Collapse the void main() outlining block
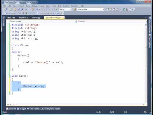 (11, 76)
